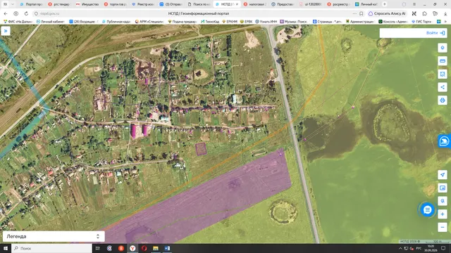
Task: Open the ТехноКад bookmark
Action: [x=210, y=22]
